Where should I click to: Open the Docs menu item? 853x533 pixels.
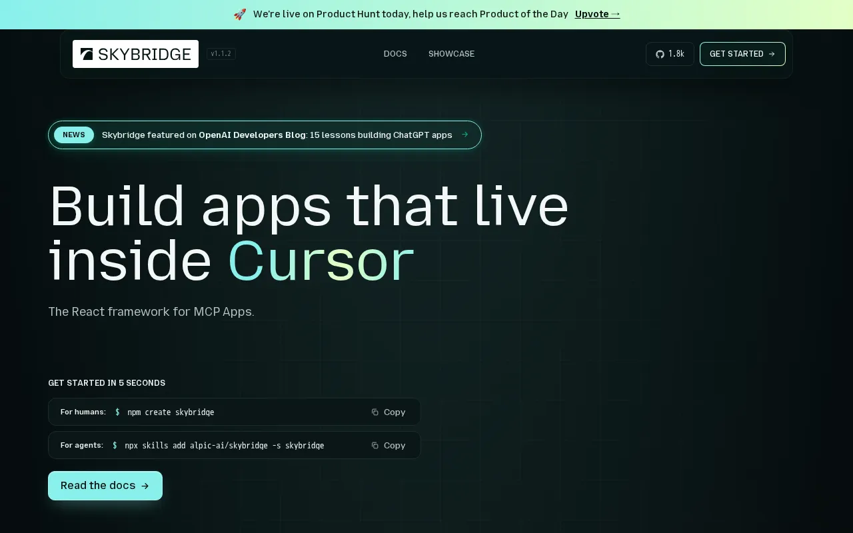point(395,54)
